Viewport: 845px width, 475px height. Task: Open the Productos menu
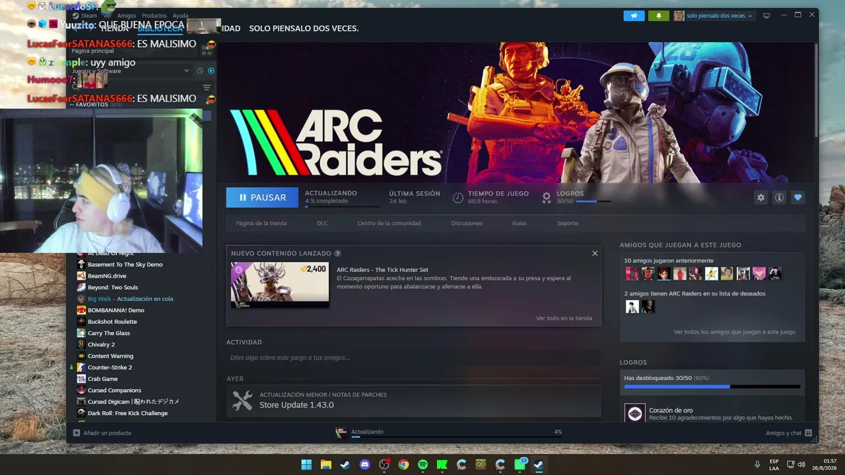pyautogui.click(x=154, y=16)
